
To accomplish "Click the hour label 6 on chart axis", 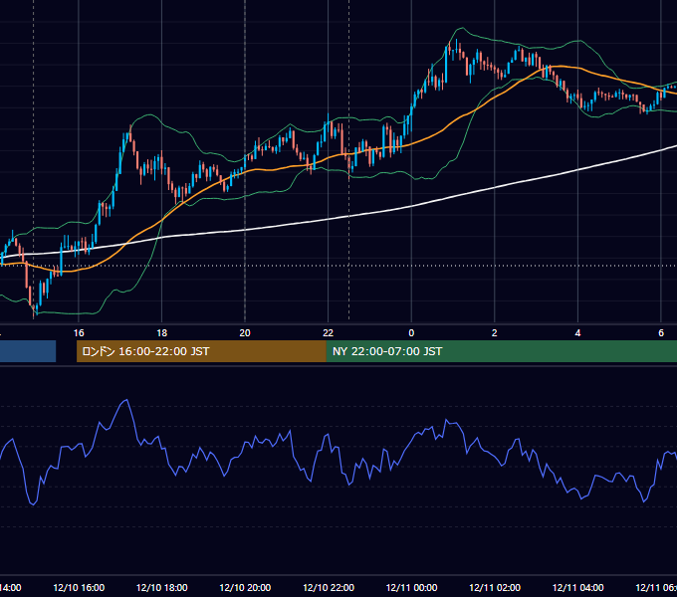I will (x=661, y=333).
